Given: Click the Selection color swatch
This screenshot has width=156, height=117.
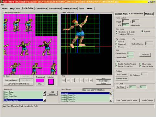Looking at the screenshot, I should point(51,82).
